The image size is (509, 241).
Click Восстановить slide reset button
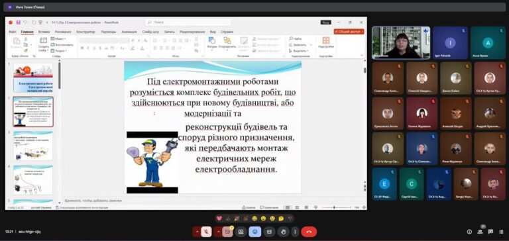click(x=62, y=44)
